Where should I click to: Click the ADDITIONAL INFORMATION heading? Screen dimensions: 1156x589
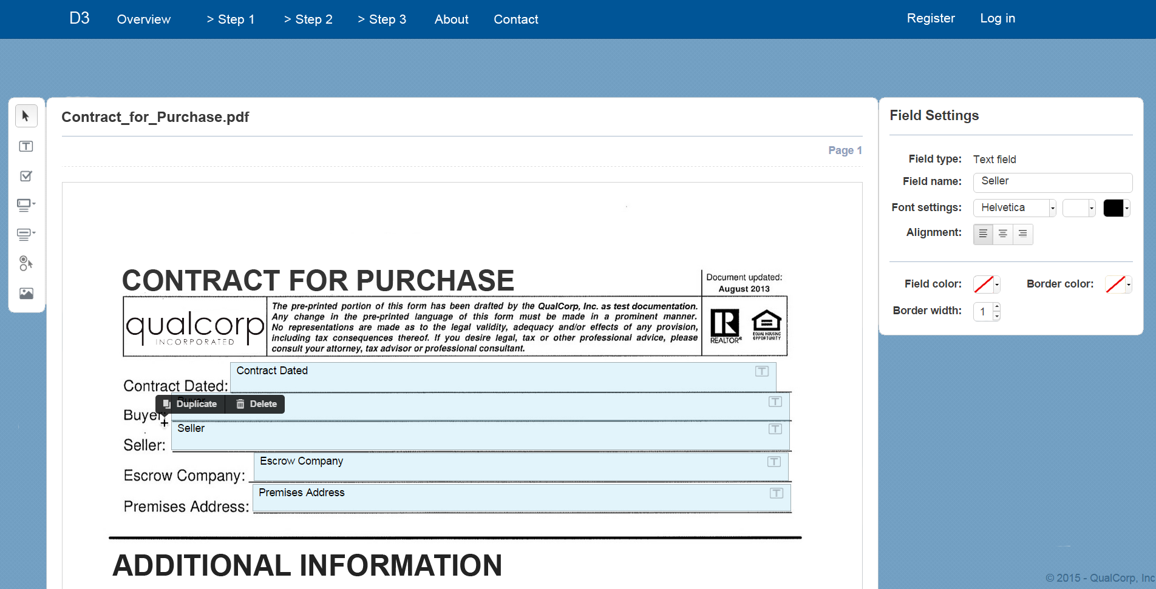[307, 565]
